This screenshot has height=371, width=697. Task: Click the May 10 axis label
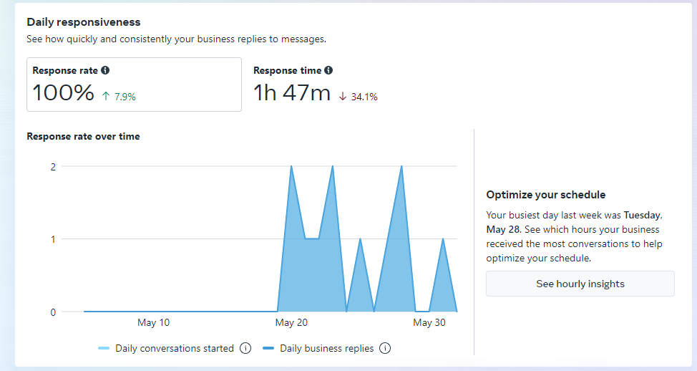click(x=153, y=323)
